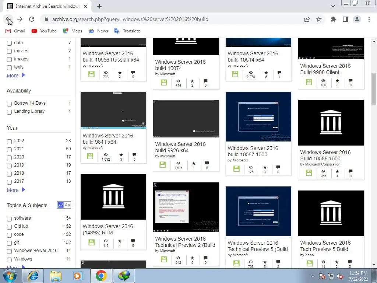
Task: Open Windows Server 2016 (14393) RTM title
Action: (108, 229)
